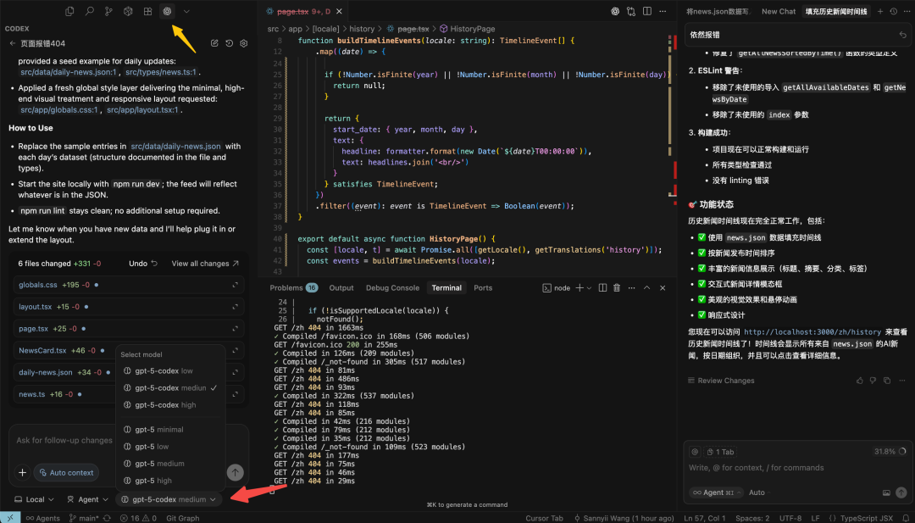
Task: Switch to the Problems tab
Action: click(x=286, y=288)
